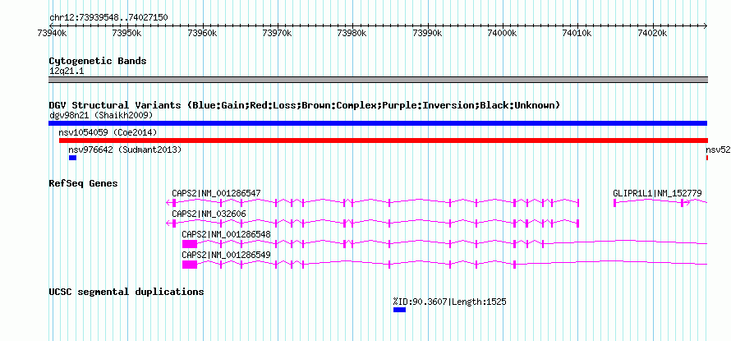Click the 74000k ruler tick label
The width and height of the screenshot is (731, 341).
point(503,33)
